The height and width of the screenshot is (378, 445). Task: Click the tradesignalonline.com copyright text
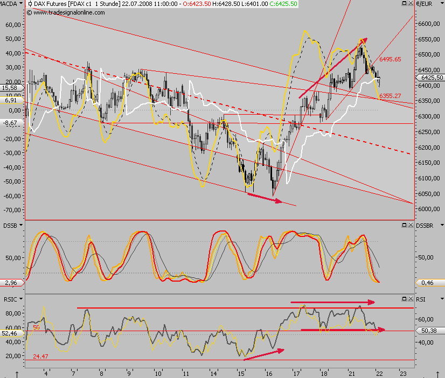[x=66, y=12]
